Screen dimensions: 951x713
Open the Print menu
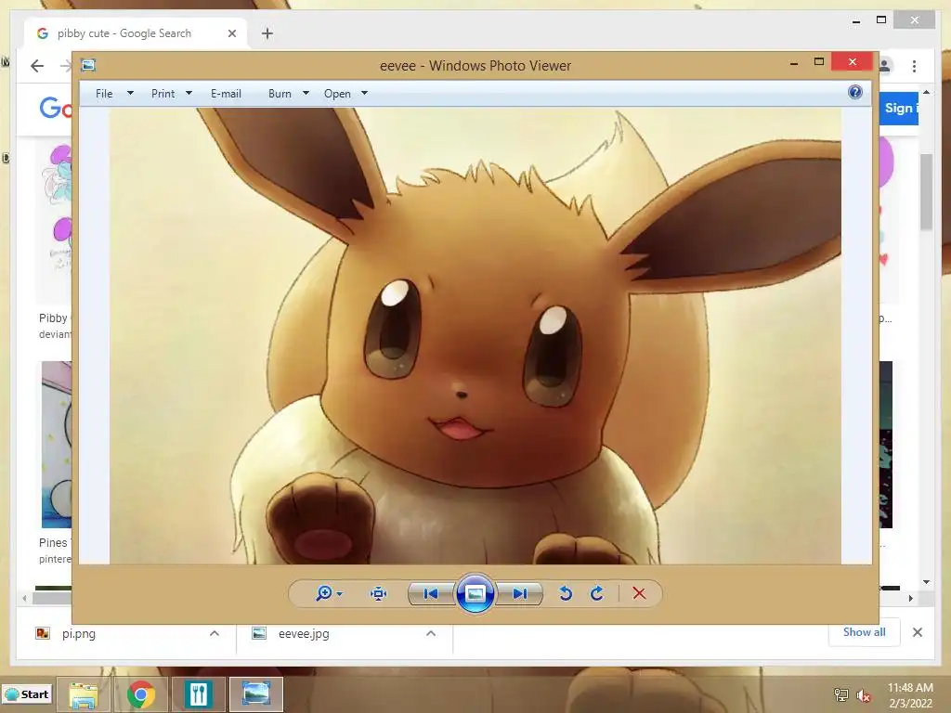tap(163, 94)
